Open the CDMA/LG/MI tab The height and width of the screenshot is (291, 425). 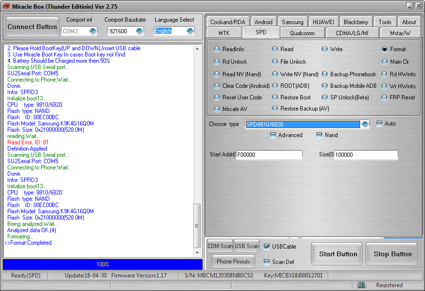[352, 33]
